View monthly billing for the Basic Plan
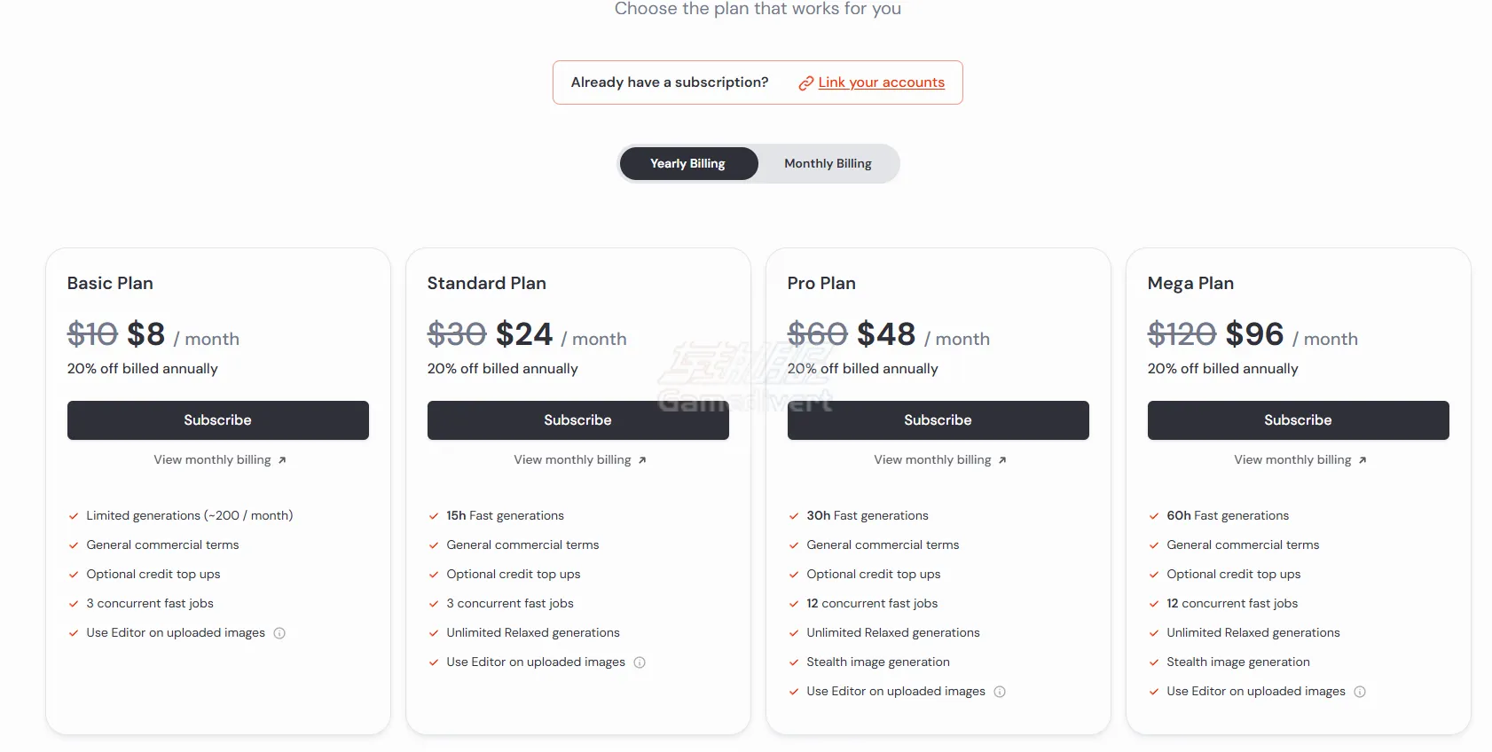This screenshot has width=1492, height=752. click(x=212, y=460)
